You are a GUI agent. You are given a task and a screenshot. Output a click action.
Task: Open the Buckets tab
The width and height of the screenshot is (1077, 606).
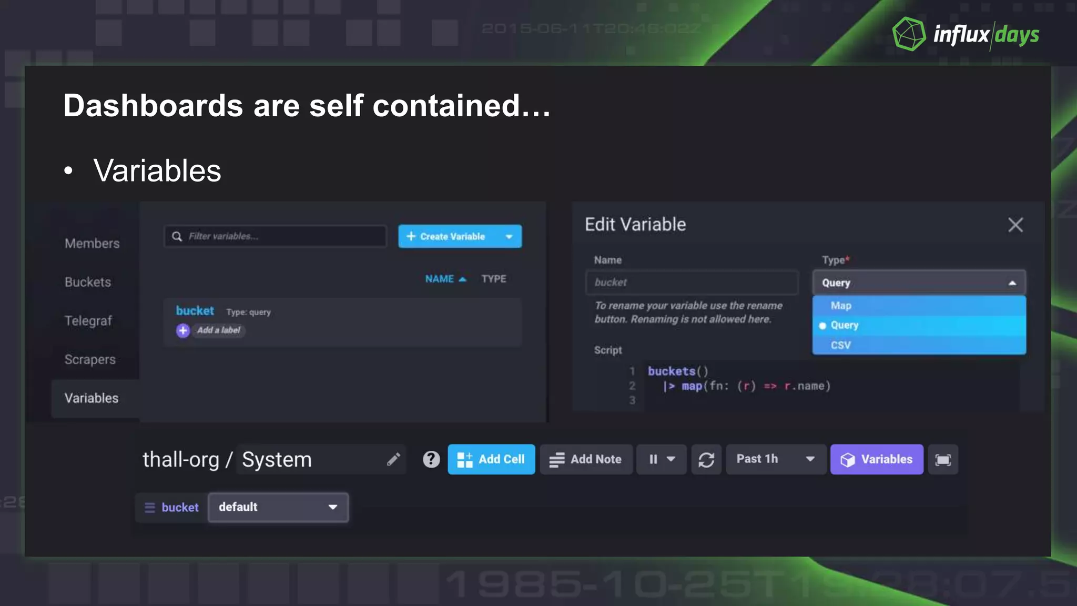[88, 282]
